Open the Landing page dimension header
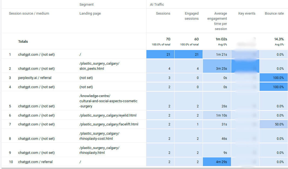 (x=90, y=14)
